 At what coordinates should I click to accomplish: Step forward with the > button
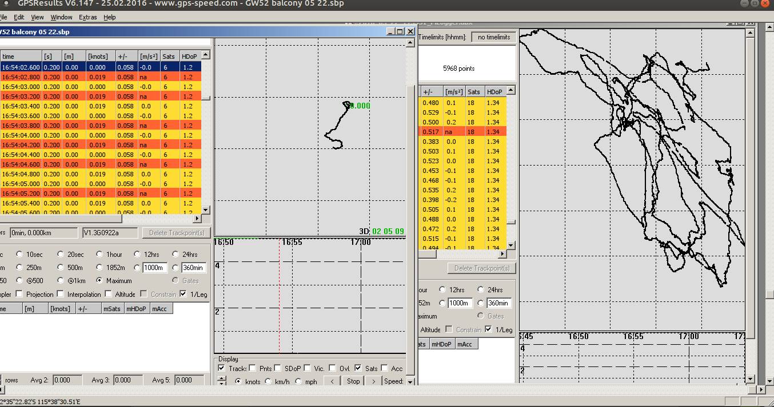[x=373, y=381]
